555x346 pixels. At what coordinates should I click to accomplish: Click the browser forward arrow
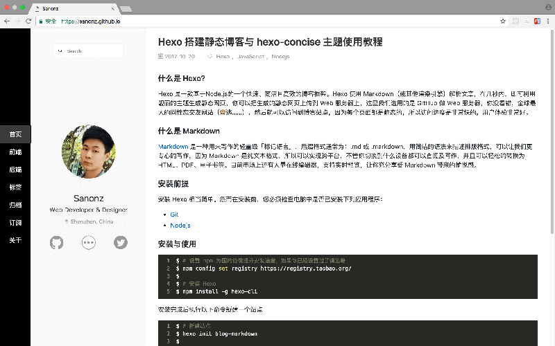(x=17, y=21)
